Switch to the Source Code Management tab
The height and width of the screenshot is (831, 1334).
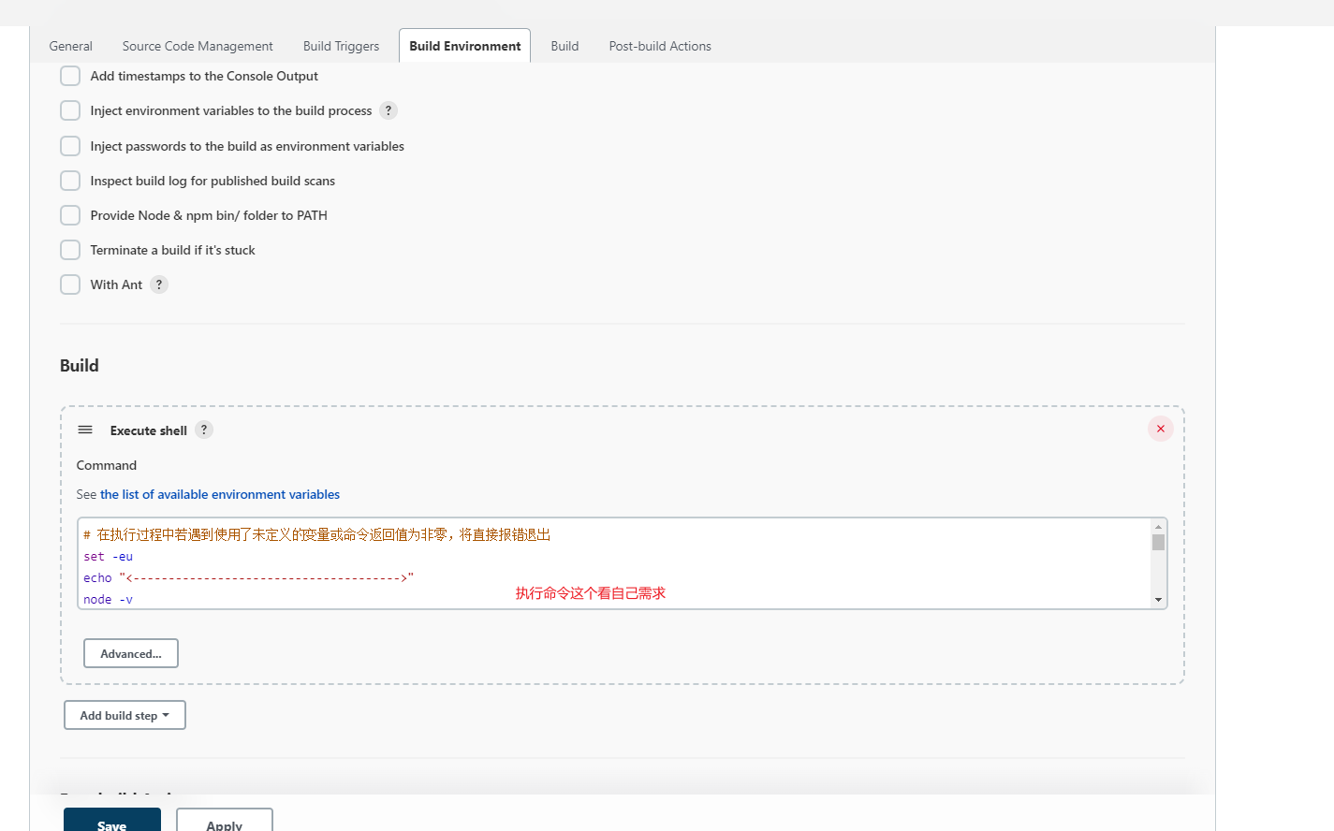pyautogui.click(x=198, y=46)
